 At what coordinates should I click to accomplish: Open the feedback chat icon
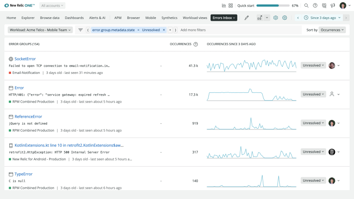point(324,6)
